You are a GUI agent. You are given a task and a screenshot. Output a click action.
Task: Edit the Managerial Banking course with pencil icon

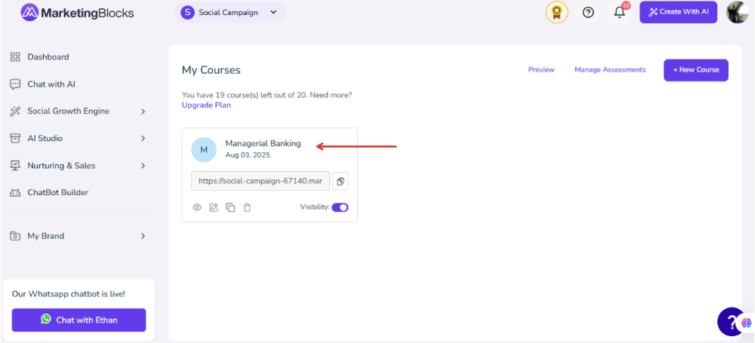(214, 208)
